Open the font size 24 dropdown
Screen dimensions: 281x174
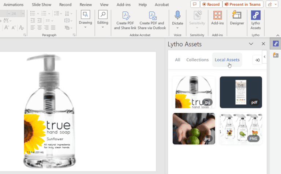23,14
